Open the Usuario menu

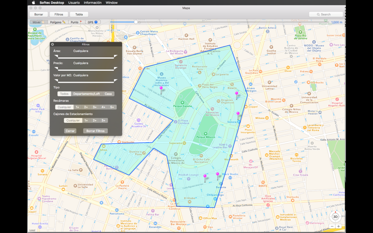74,3
